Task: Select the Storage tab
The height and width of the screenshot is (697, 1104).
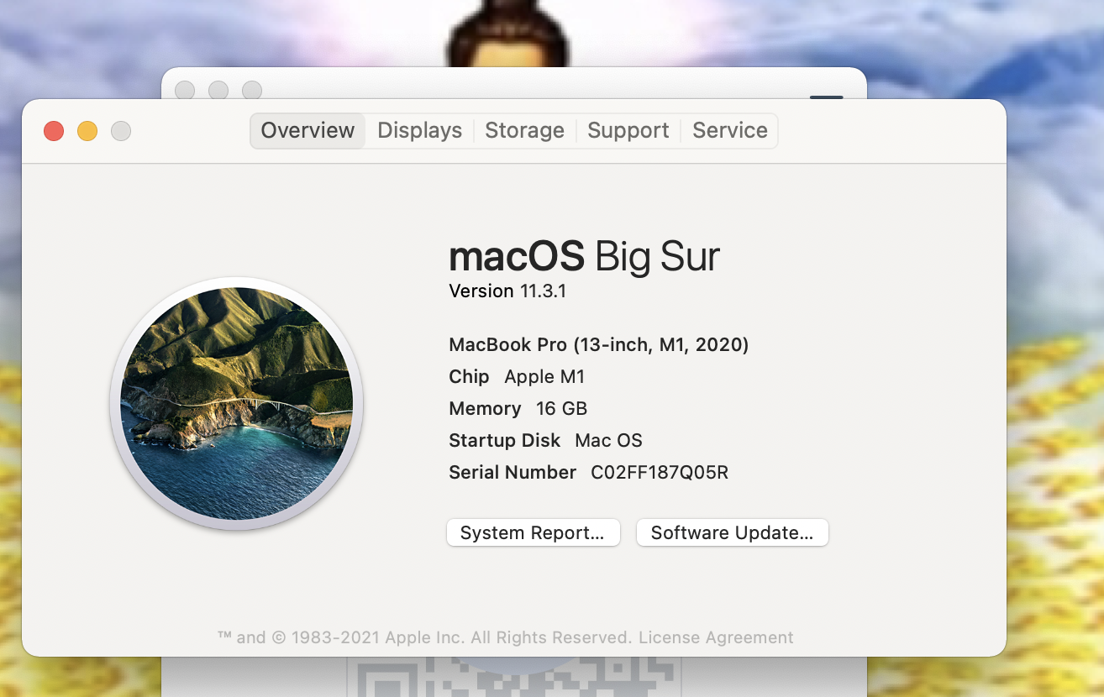Action: 524,131
